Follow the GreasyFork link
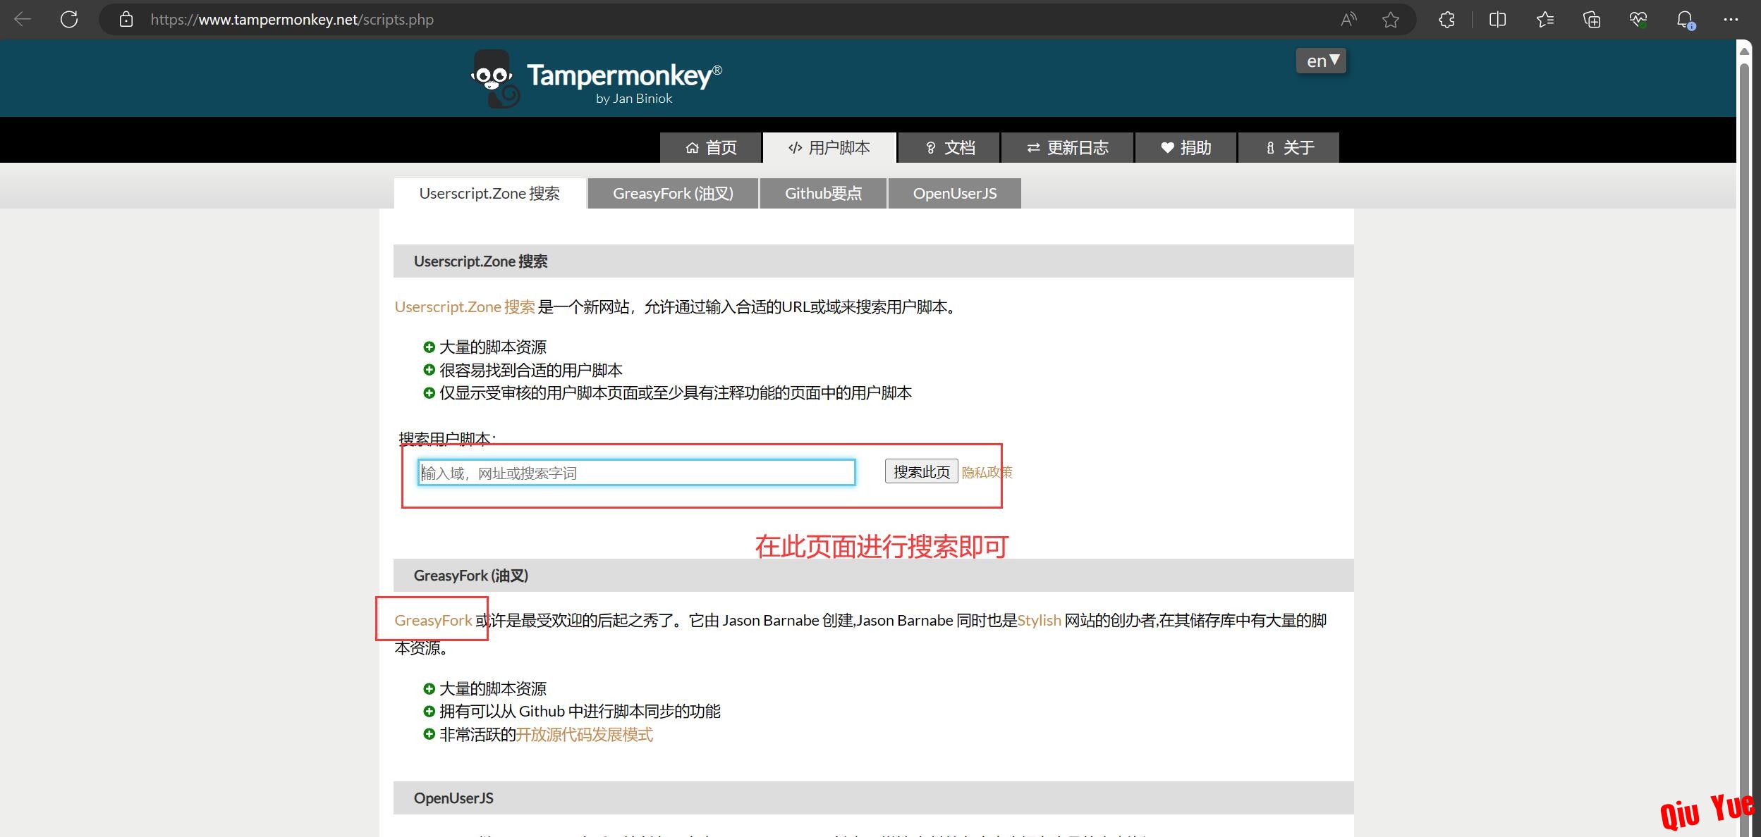Viewport: 1761px width, 837px height. point(433,620)
